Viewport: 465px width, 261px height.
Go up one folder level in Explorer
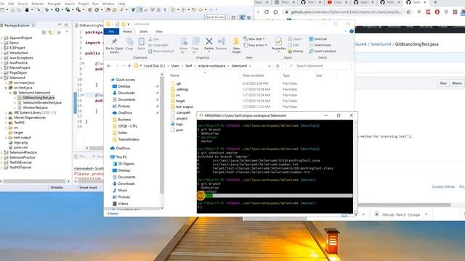pos(129,66)
